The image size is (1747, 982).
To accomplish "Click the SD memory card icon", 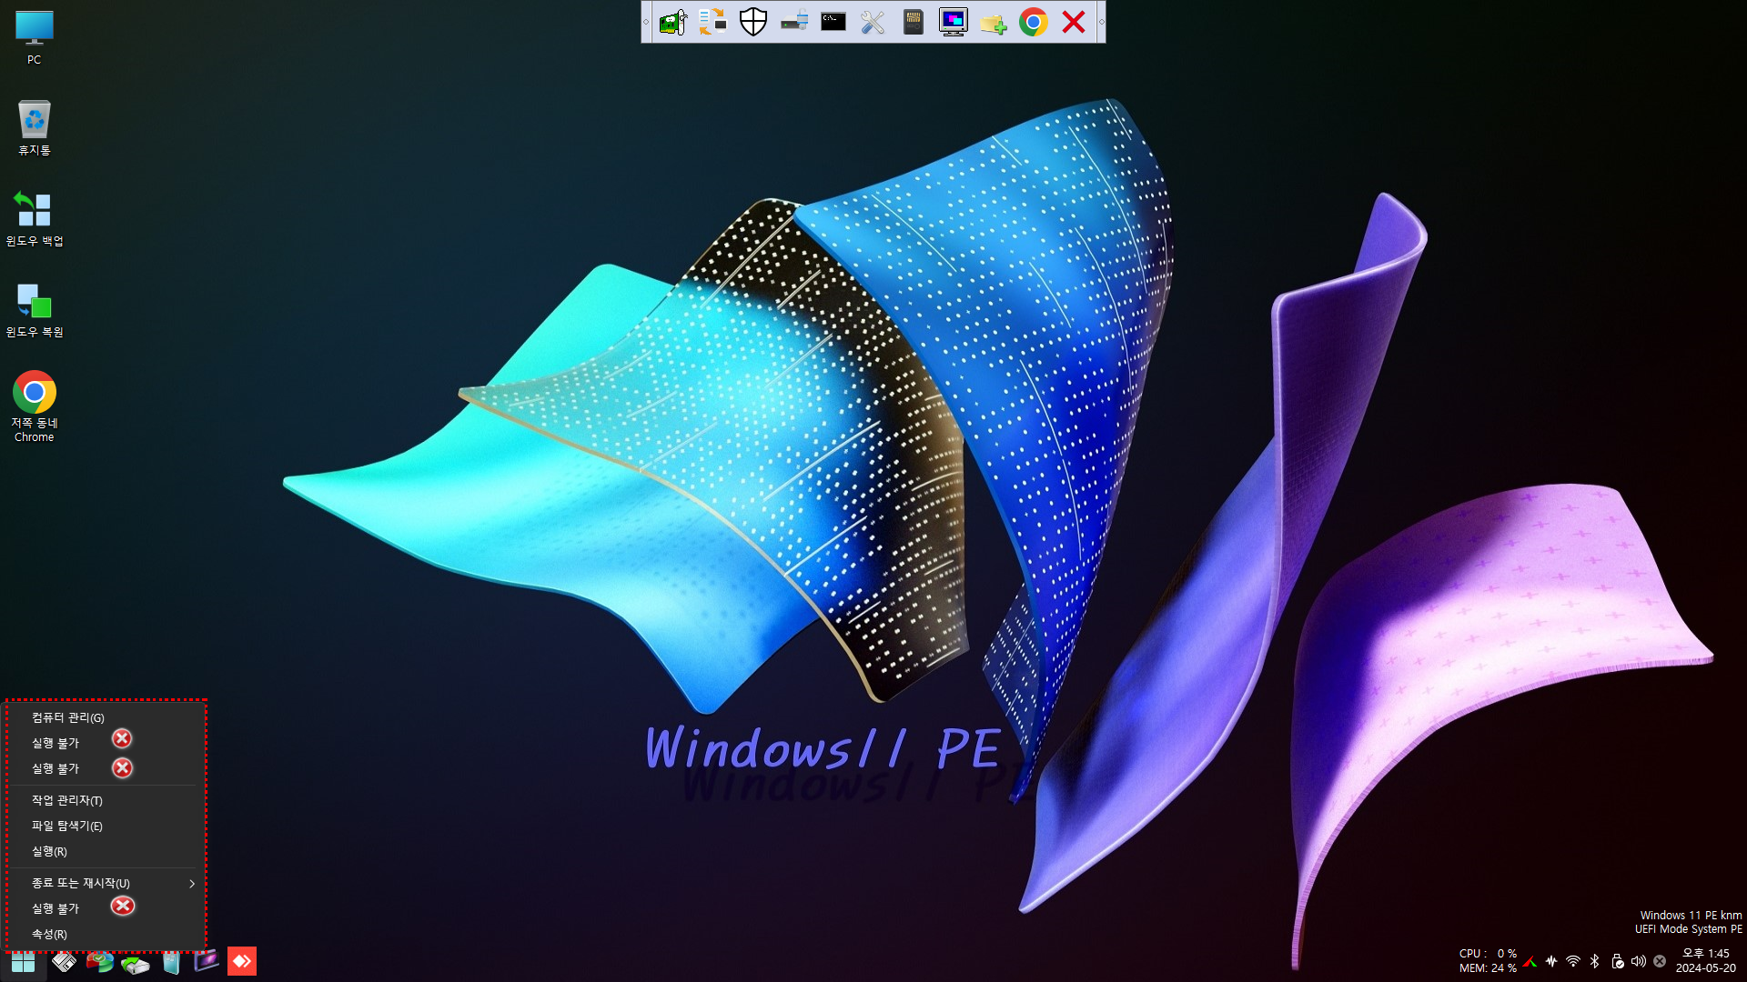I will click(914, 22).
